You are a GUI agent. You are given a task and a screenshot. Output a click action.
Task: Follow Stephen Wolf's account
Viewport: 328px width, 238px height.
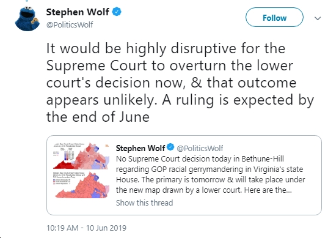pos(274,17)
